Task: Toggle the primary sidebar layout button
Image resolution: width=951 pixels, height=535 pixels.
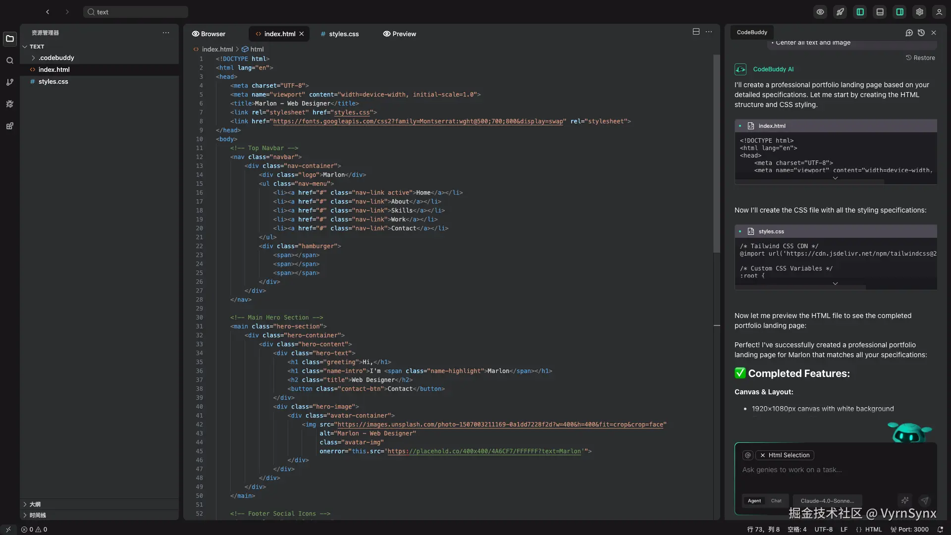Action: 860,12
